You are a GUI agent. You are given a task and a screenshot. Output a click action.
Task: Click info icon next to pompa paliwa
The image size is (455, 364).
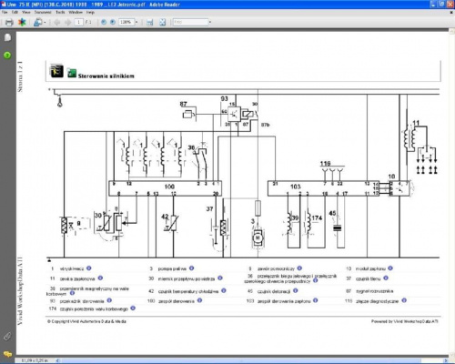click(191, 268)
